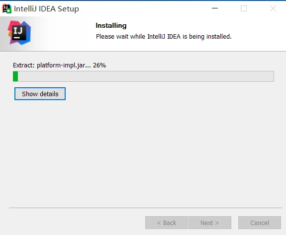Click the disabled < Back button
Image resolution: width=286 pixels, height=235 pixels.
point(167,223)
